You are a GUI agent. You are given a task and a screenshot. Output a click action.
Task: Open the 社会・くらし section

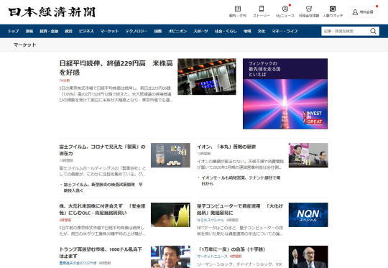click(x=226, y=31)
